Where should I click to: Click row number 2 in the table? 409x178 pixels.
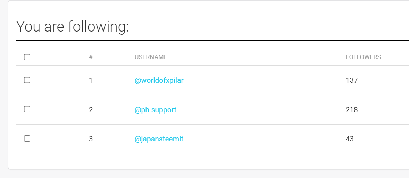click(x=91, y=110)
